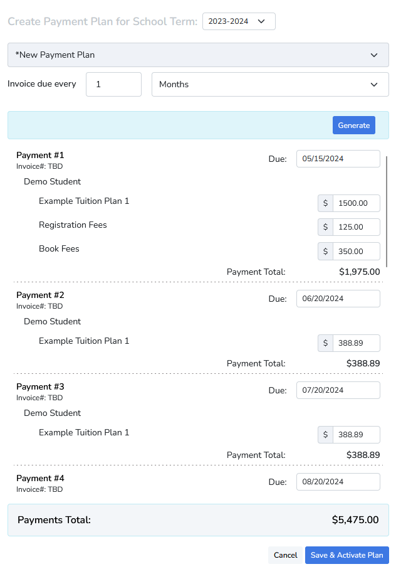Viewport: 396px width, 574px height.
Task: Click dollar icon beside Registration Fees
Action: [325, 227]
